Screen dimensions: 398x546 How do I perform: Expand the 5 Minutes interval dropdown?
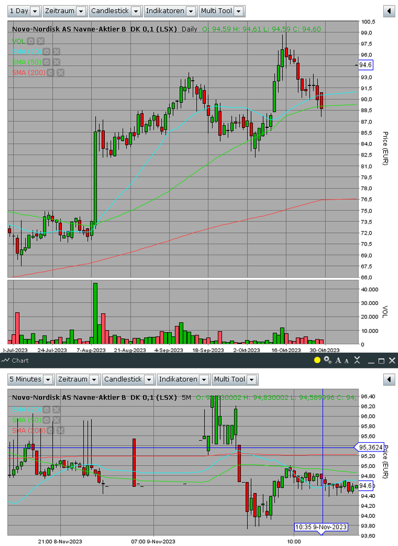pos(31,379)
